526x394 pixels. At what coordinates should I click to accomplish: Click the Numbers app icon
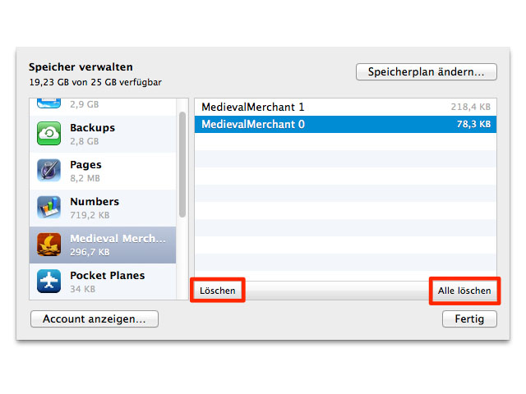click(x=48, y=208)
